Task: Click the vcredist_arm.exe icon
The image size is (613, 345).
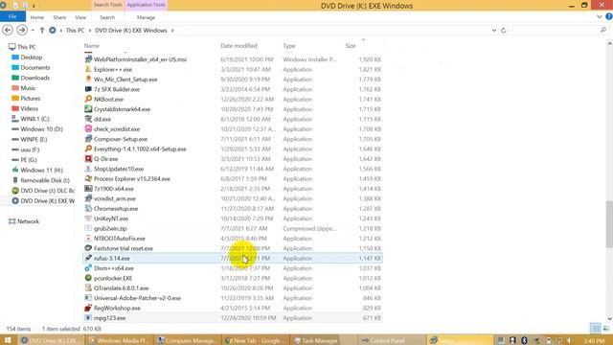Action: click(88, 198)
